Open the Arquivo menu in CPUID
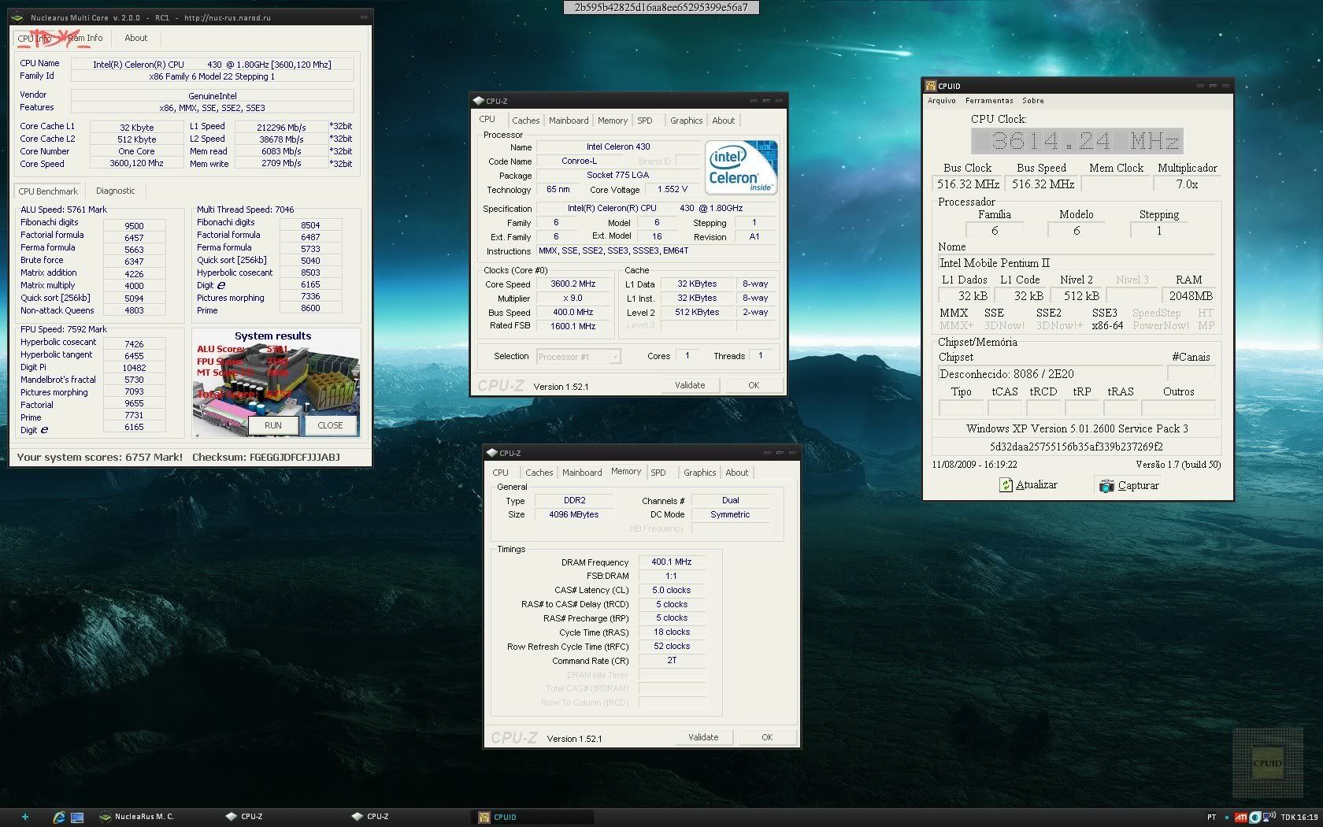 point(941,101)
